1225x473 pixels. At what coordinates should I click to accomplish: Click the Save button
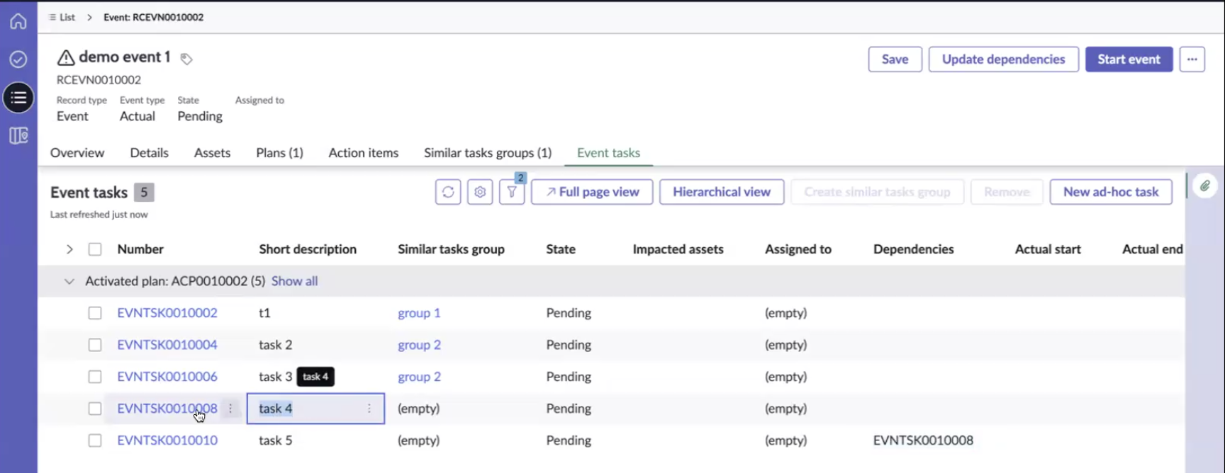895,59
